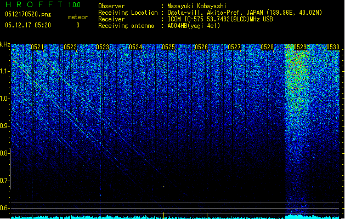Click the yellow meteor tick below 0529
This screenshot has height=219, width=345.
(x=297, y=216)
